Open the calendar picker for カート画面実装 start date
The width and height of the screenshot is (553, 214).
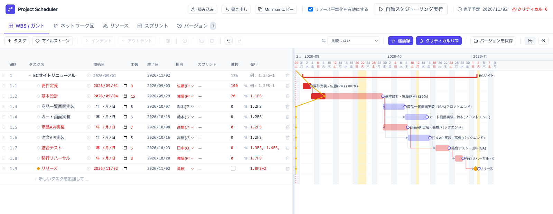125,117
